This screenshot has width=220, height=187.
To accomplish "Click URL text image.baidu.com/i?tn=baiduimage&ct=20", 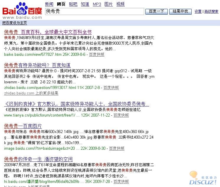I will pyautogui.click(x=40, y=148).
